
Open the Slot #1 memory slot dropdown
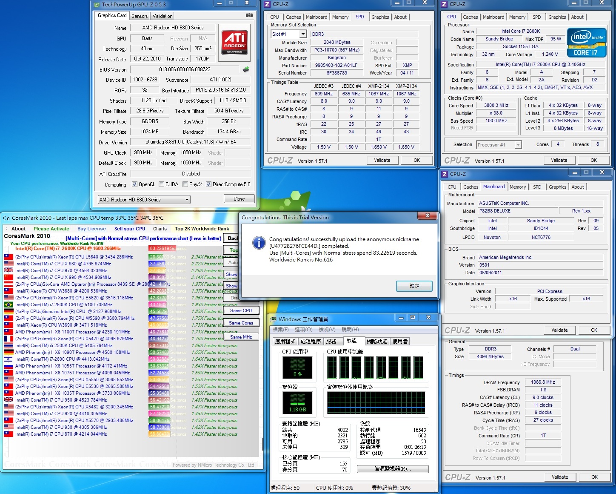303,34
